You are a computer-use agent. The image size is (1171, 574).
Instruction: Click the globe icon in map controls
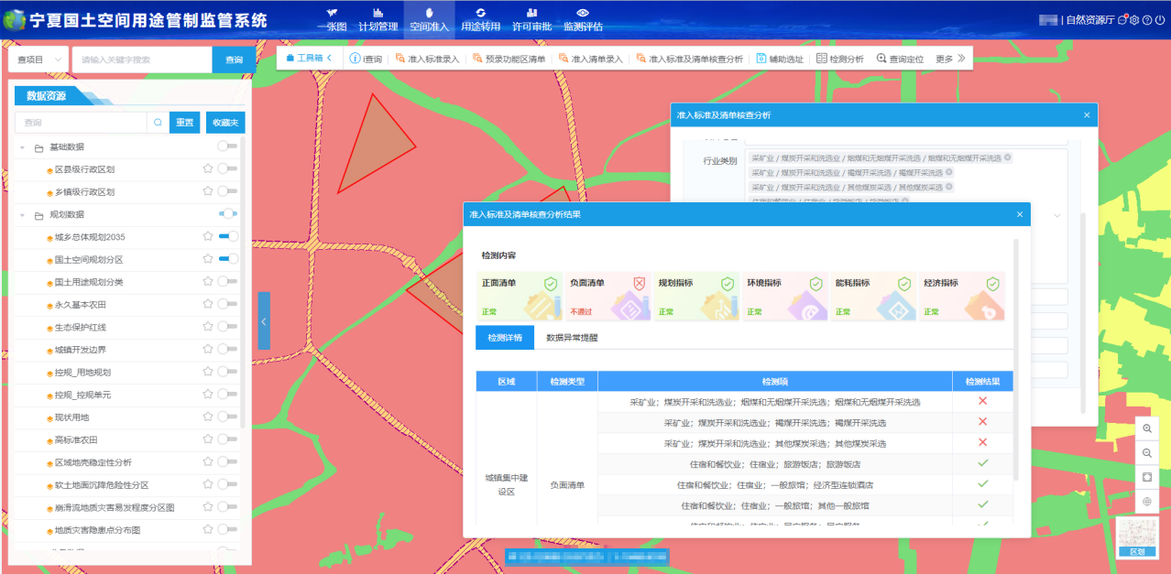pyautogui.click(x=1147, y=502)
